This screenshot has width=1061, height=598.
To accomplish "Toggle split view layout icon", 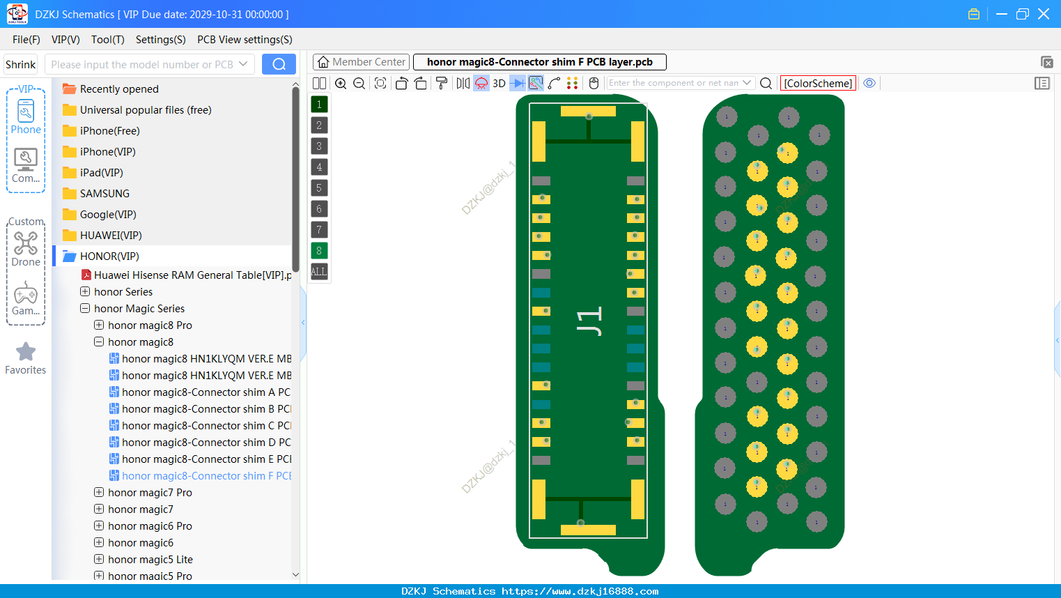I will coord(319,83).
